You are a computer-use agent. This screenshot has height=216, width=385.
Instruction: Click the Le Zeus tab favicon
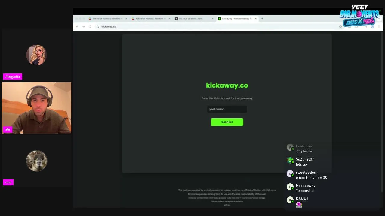pyautogui.click(x=177, y=19)
